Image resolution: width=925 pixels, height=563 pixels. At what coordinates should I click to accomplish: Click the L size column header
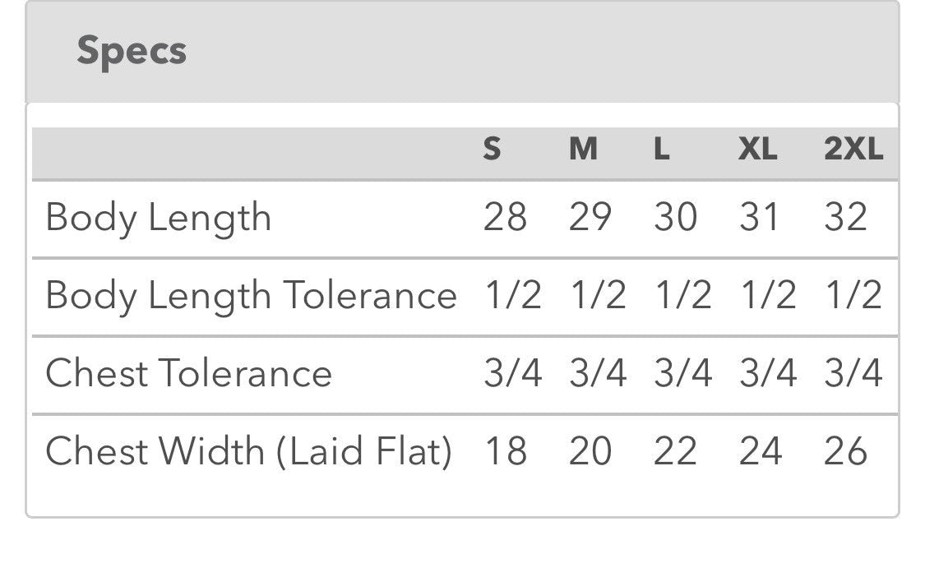pyautogui.click(x=661, y=150)
